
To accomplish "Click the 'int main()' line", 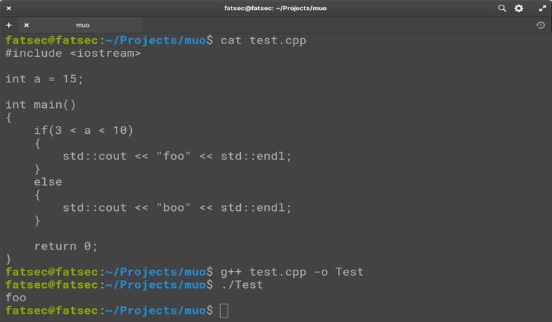I will coord(41,104).
